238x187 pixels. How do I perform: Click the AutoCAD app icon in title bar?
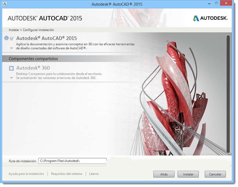(x=5, y=4)
